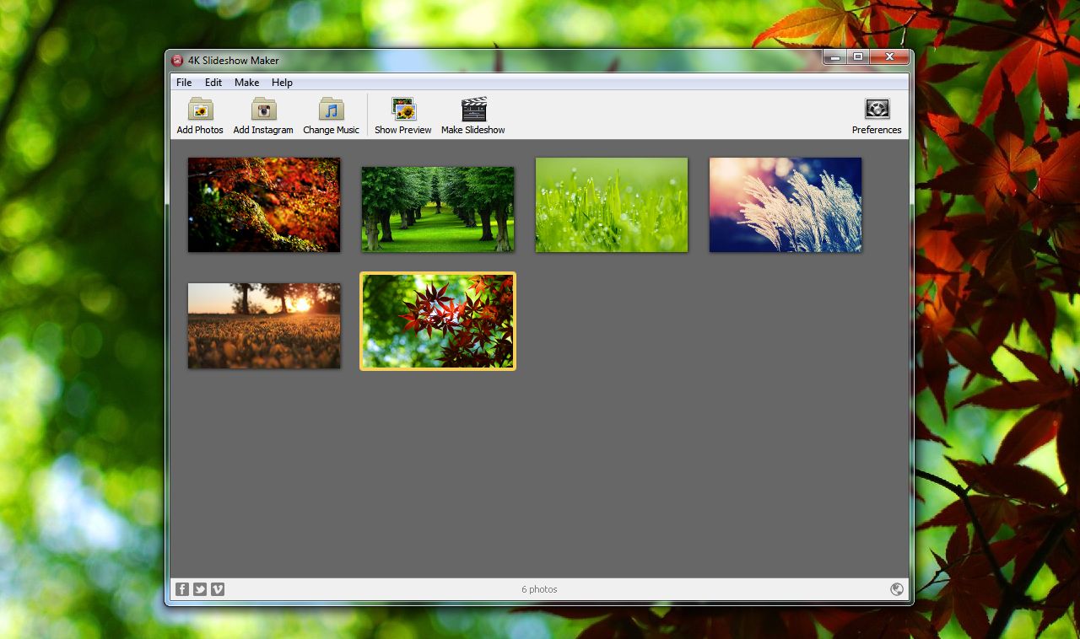Screen dimensions: 1080x639
Task: Open the Preferences panel
Action: point(876,115)
